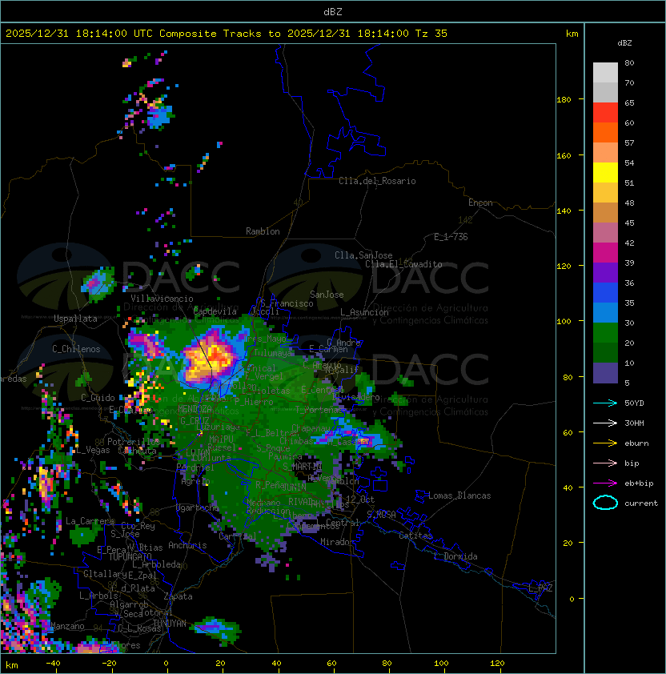Select the yellow eburn arrow symbol
This screenshot has width=666, height=674.
(605, 443)
